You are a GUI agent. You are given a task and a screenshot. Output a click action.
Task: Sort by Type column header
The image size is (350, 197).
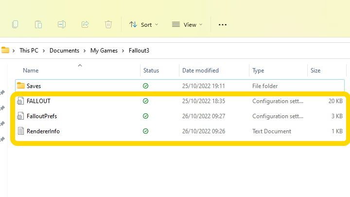(258, 71)
